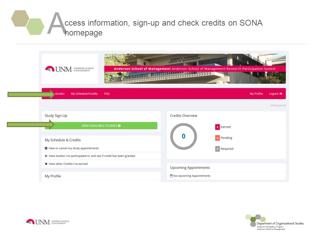Click the half-star icon beside participated studies
The height and width of the screenshot is (246, 328).
pos(46,156)
